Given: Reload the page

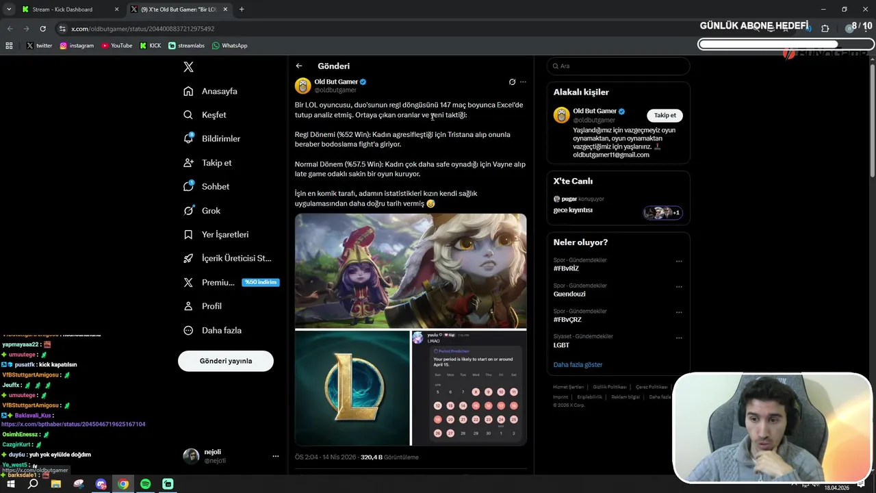Looking at the screenshot, I should [x=43, y=29].
